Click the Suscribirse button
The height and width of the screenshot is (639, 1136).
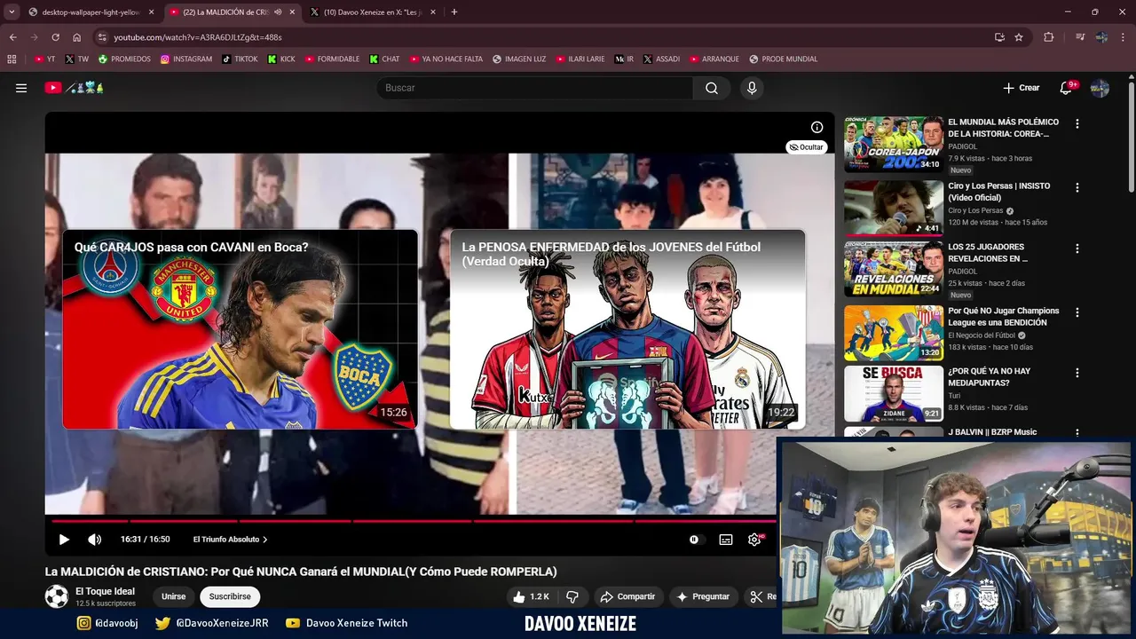click(x=230, y=597)
